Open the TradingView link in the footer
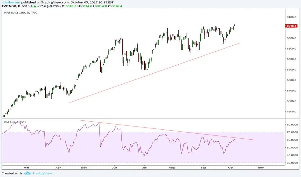This screenshot has width=301, height=177. [x=42, y=173]
